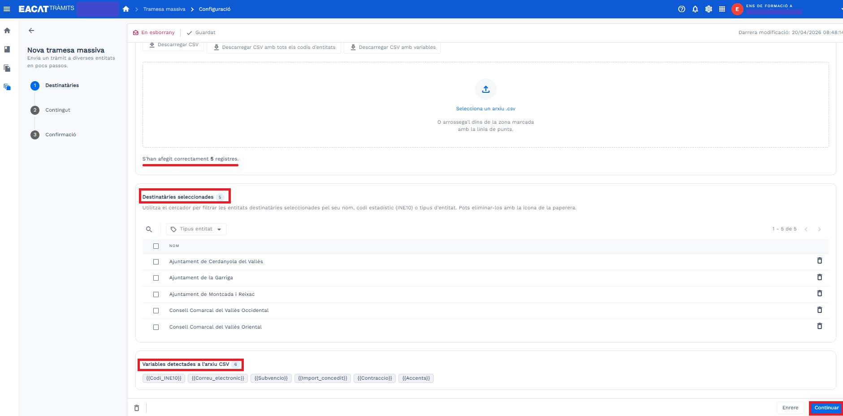
Task: Delete Ajuntament de la Garriga with trash icon
Action: (819, 277)
